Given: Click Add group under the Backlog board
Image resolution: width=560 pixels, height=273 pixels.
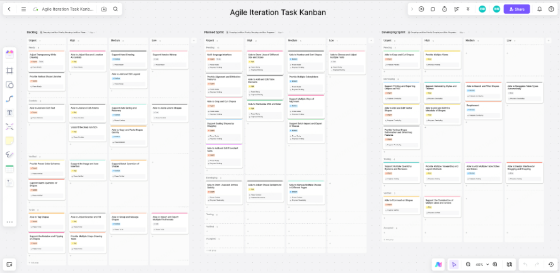Looking at the screenshot, I should 33,263.
